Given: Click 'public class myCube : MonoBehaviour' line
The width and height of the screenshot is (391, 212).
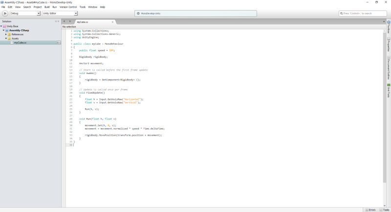Looking at the screenshot, I should point(99,44).
